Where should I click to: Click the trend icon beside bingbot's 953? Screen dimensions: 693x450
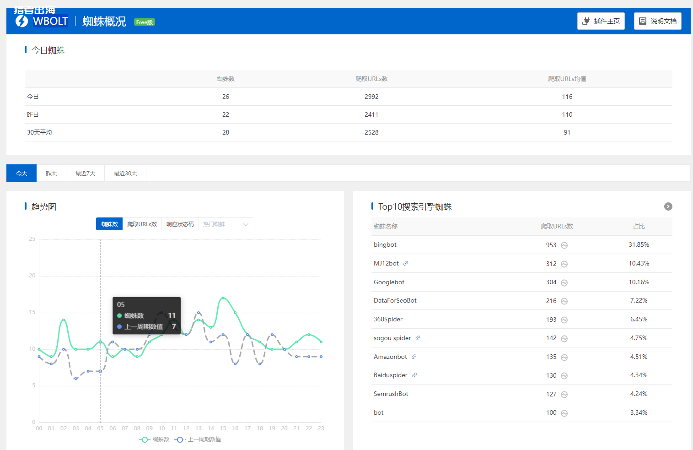point(564,245)
